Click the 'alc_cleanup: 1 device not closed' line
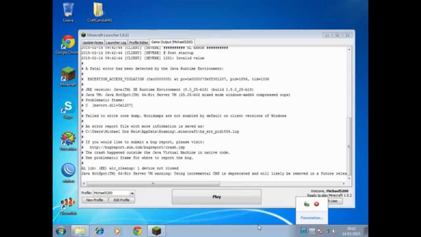 [130, 168]
